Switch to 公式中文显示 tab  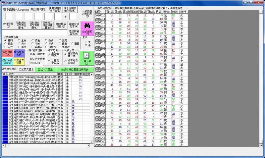pyautogui.click(x=9, y=70)
